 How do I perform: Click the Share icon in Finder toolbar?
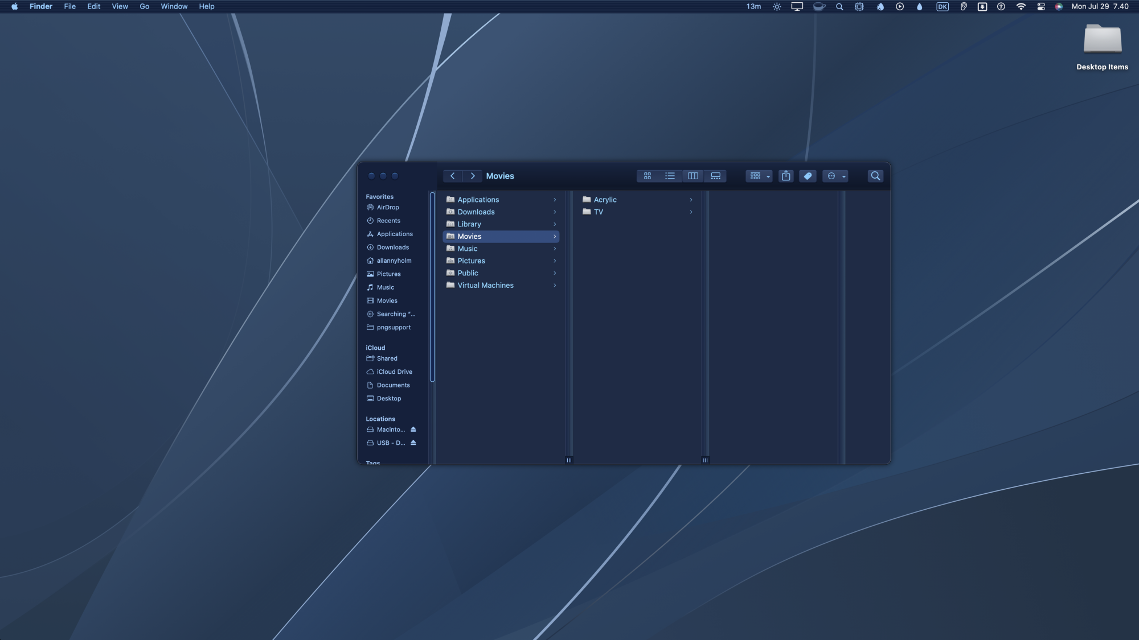click(x=786, y=176)
